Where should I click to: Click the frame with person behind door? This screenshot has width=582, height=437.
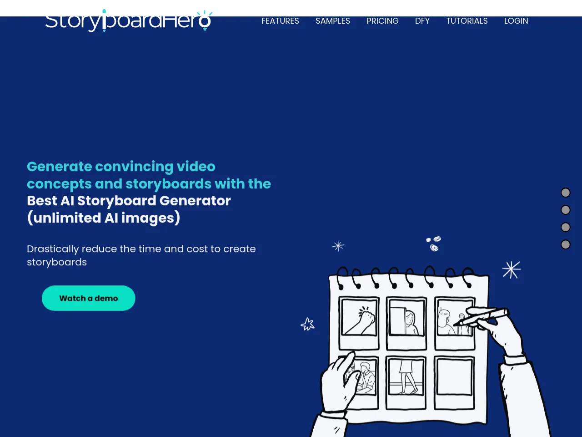click(406, 320)
